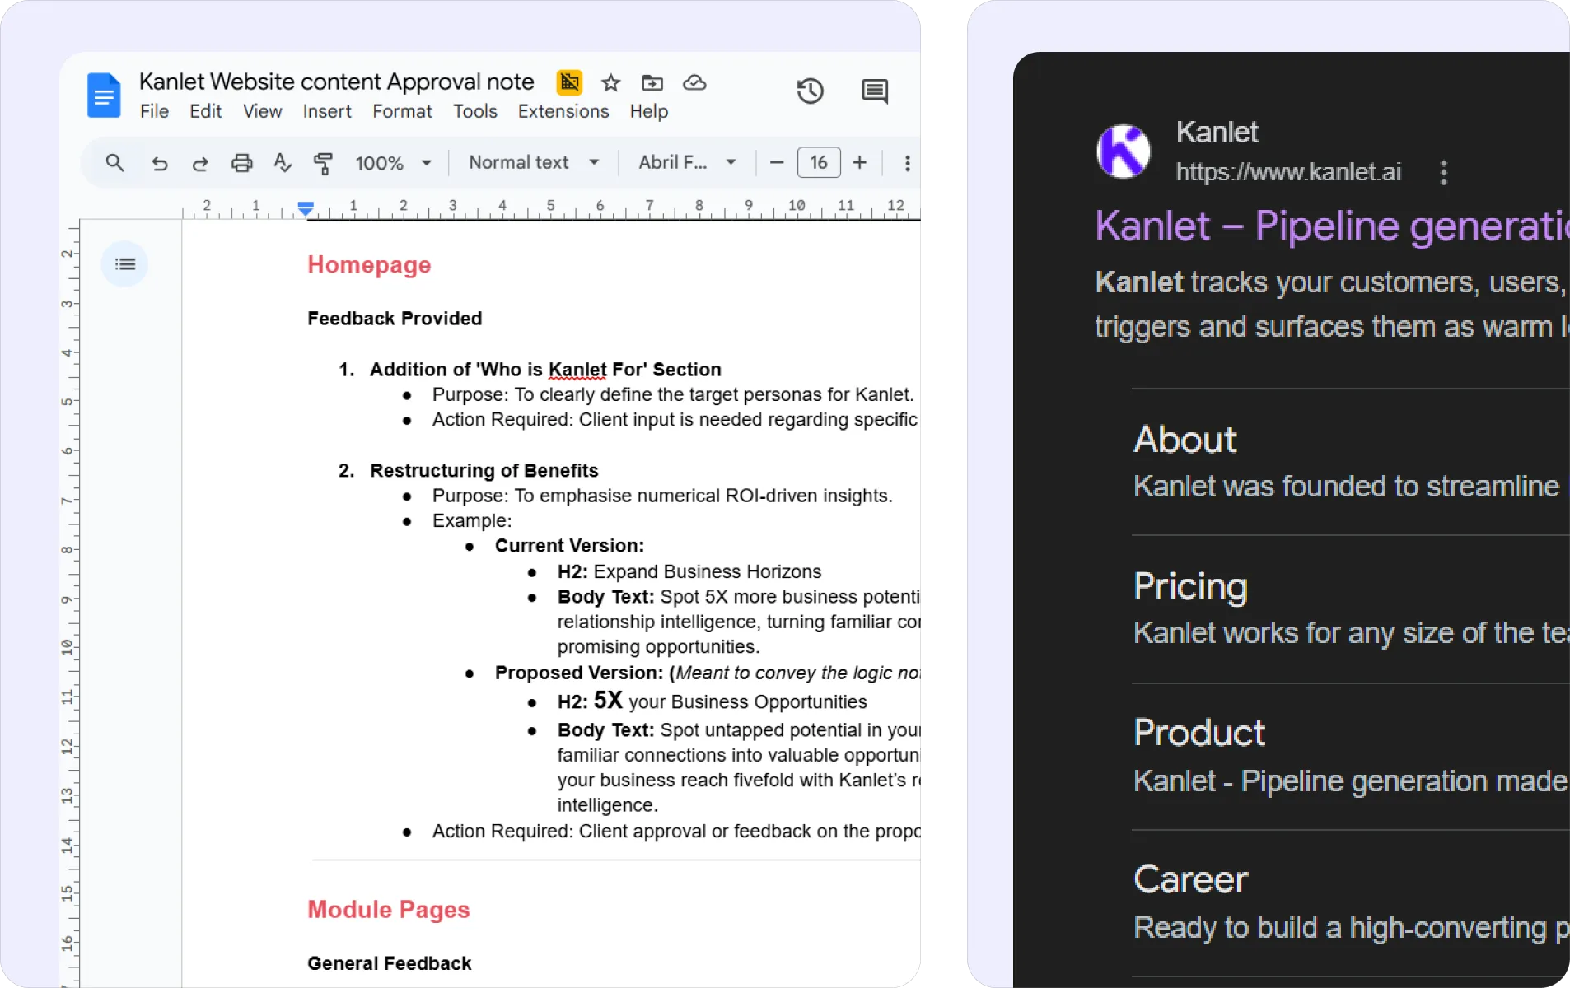1570x988 pixels.
Task: Click 'H2: Expand Business Horizons' line
Action: 689,571
